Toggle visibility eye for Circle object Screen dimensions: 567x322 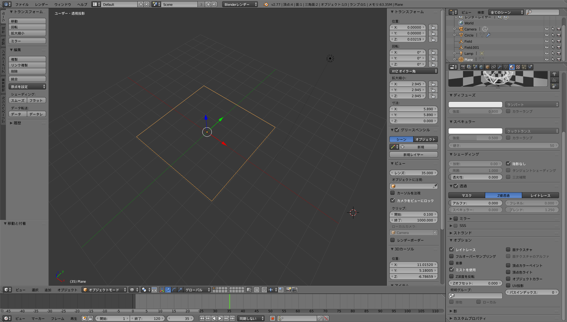coord(547,35)
